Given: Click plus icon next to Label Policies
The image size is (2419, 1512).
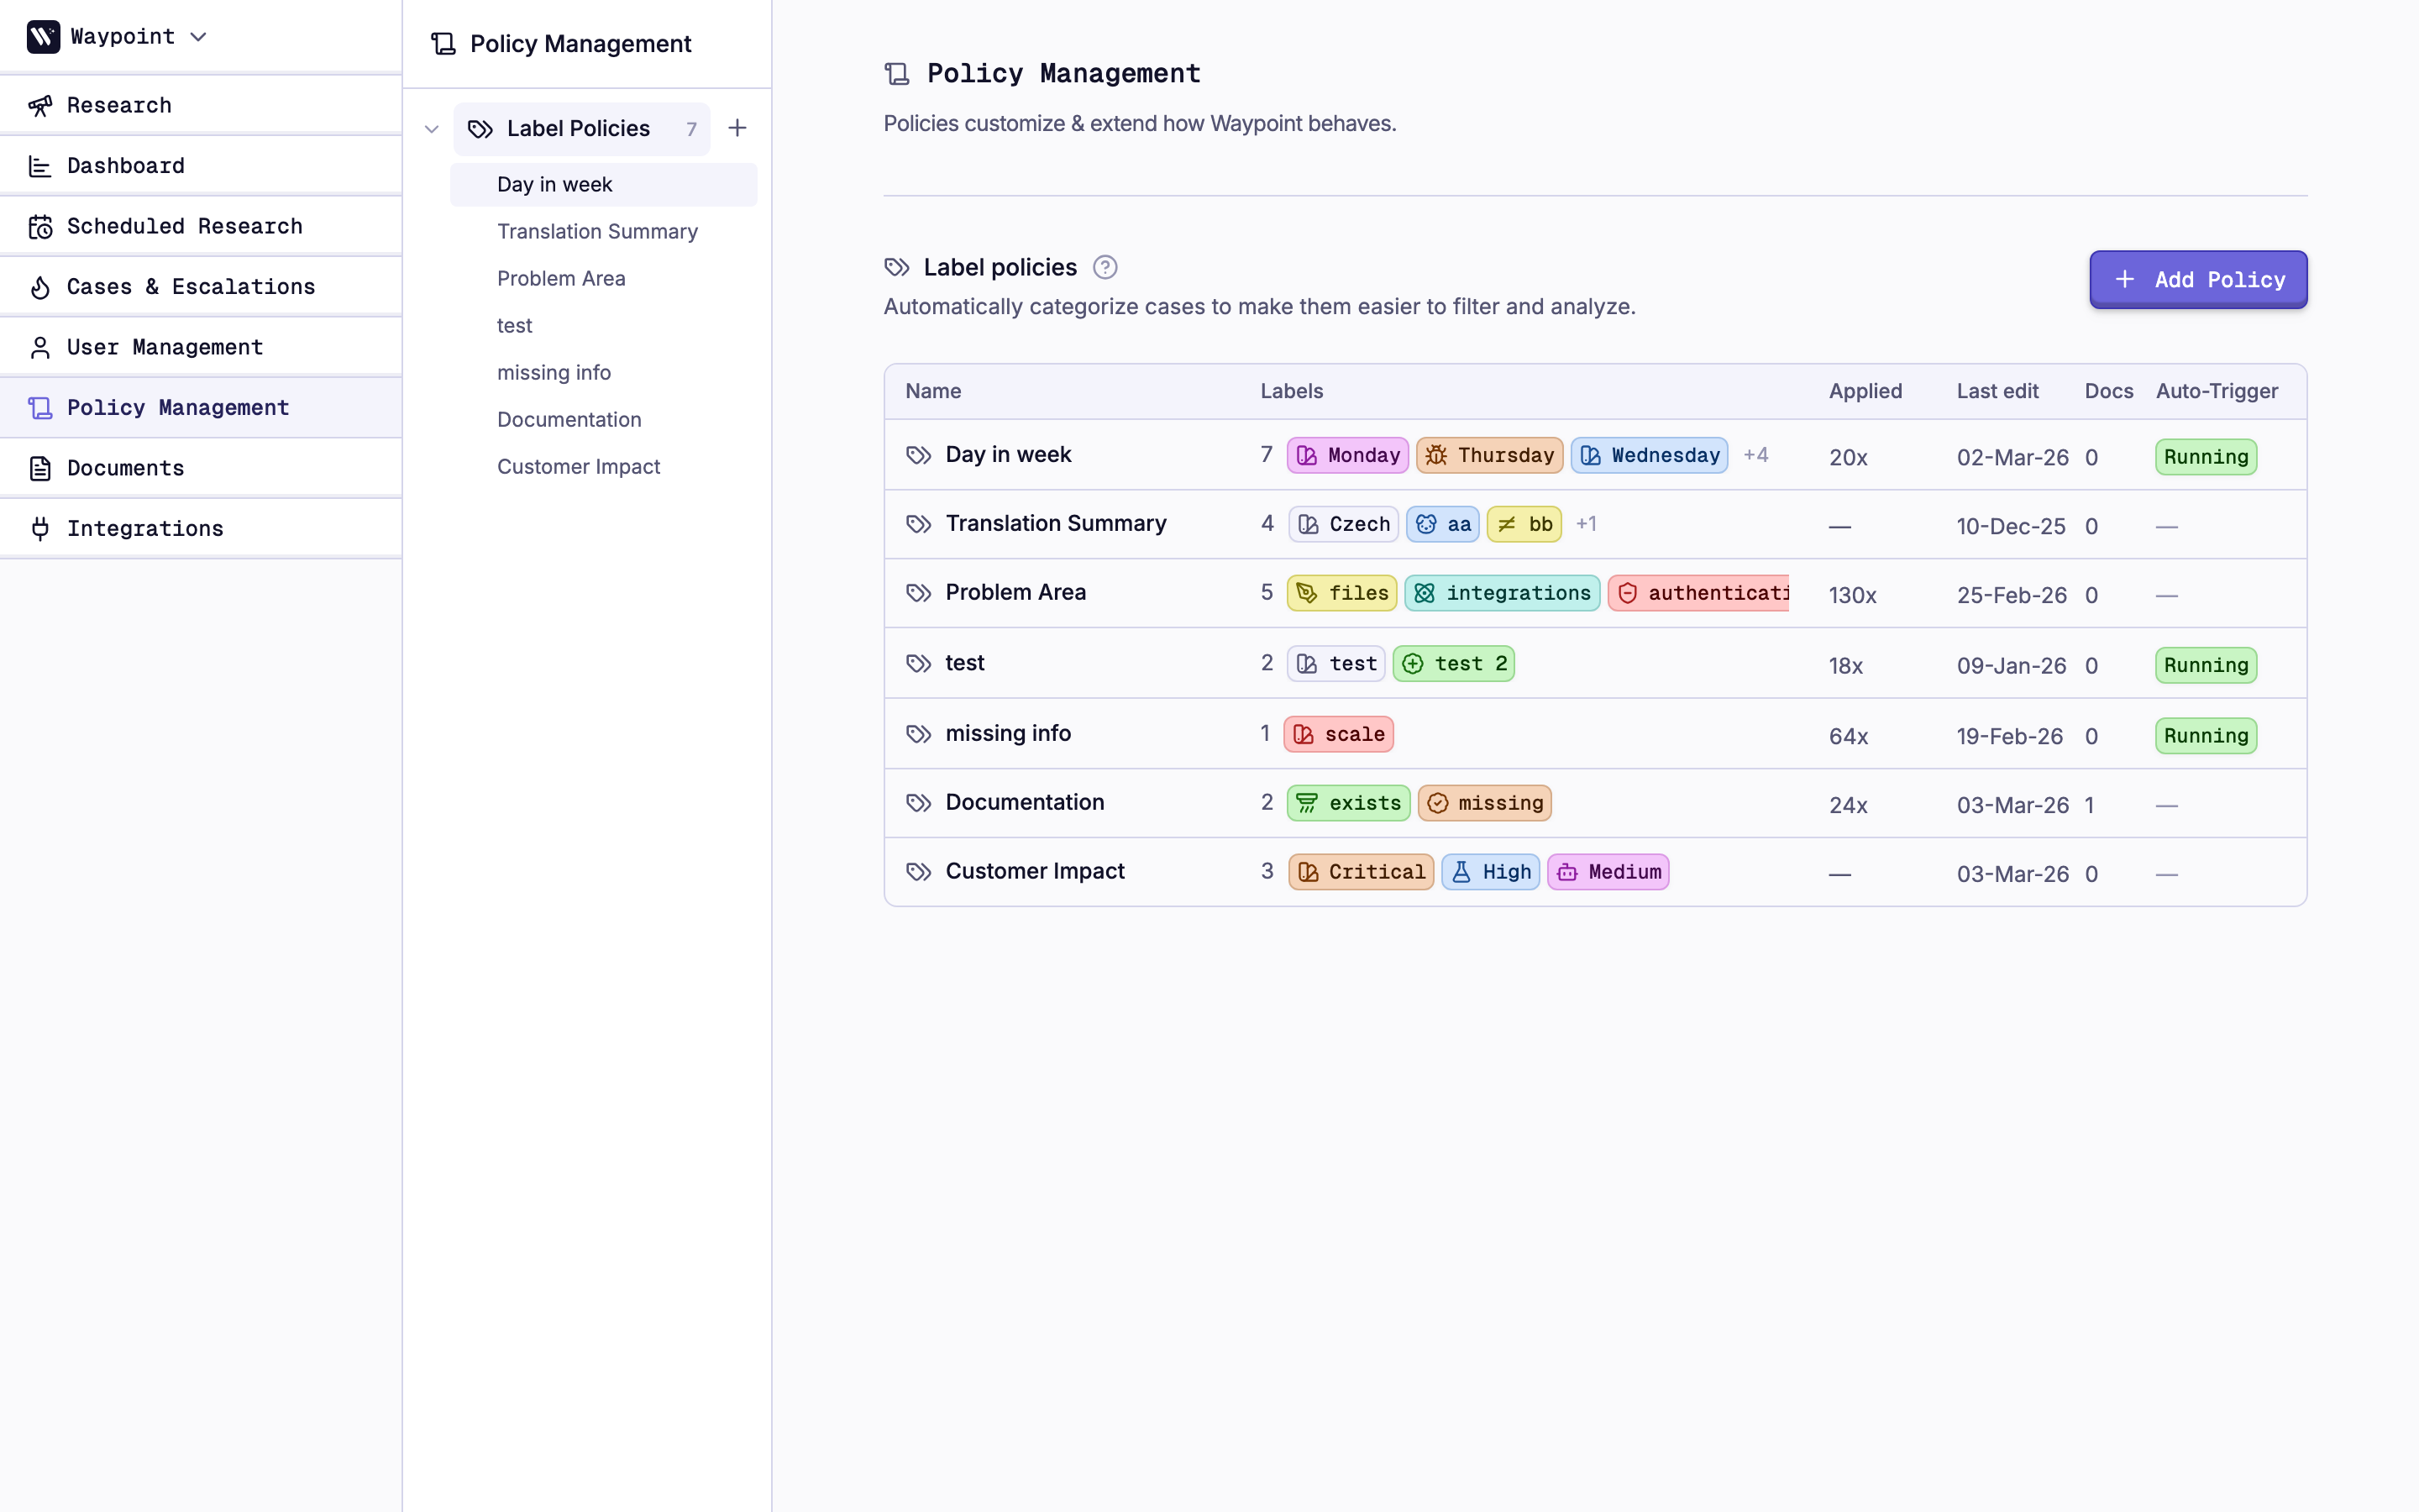Looking at the screenshot, I should click(x=737, y=128).
